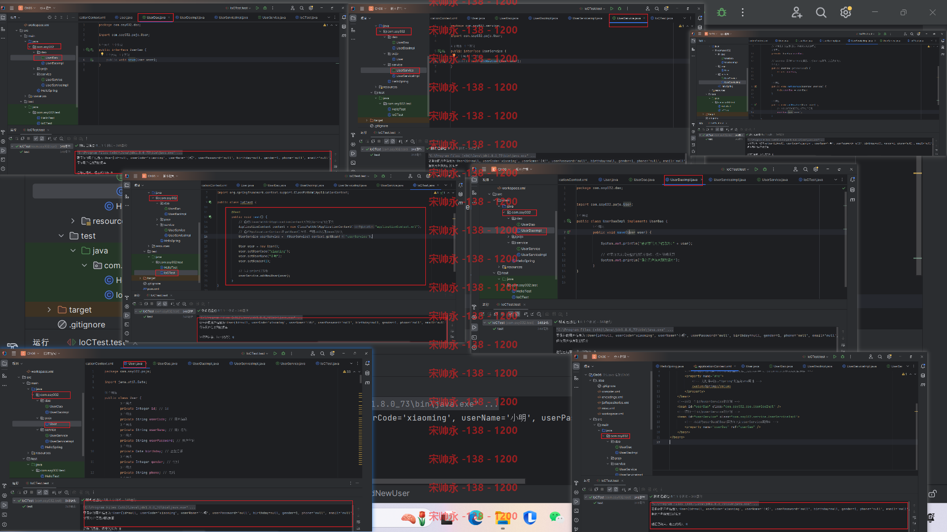Expand the large 'target' folder chevron
Image resolution: width=947 pixels, height=532 pixels.
coord(49,310)
